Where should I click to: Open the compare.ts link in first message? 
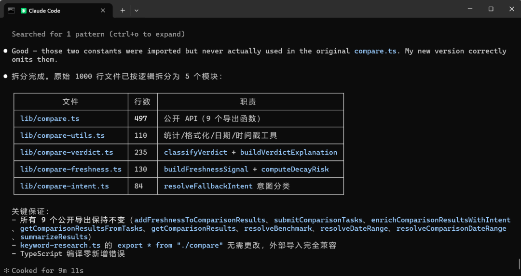pyautogui.click(x=375, y=51)
